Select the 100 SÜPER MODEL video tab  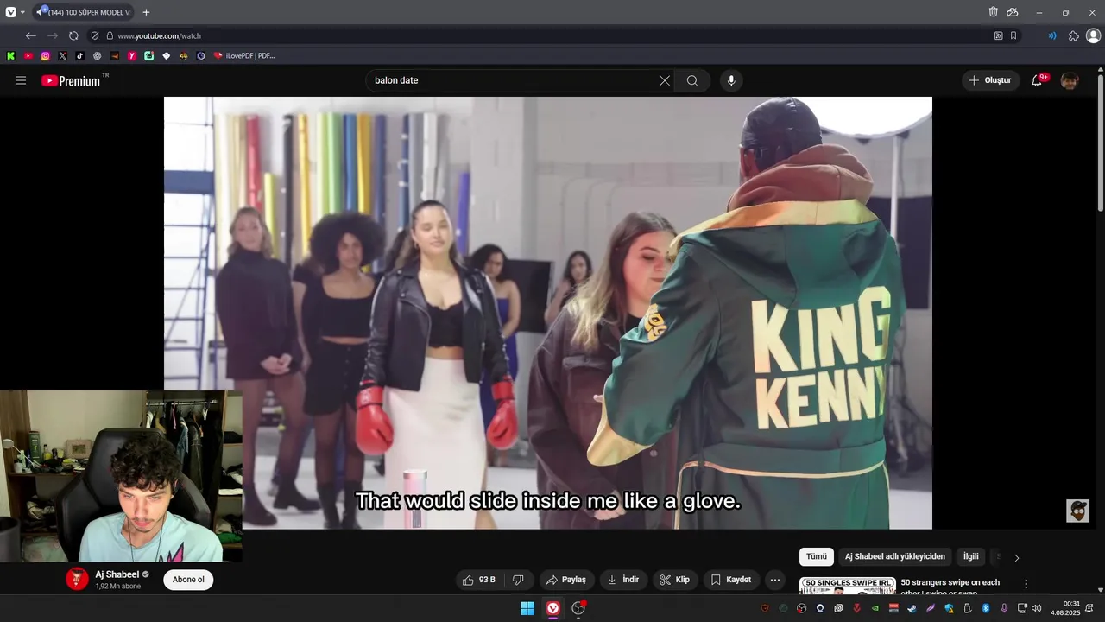click(84, 12)
